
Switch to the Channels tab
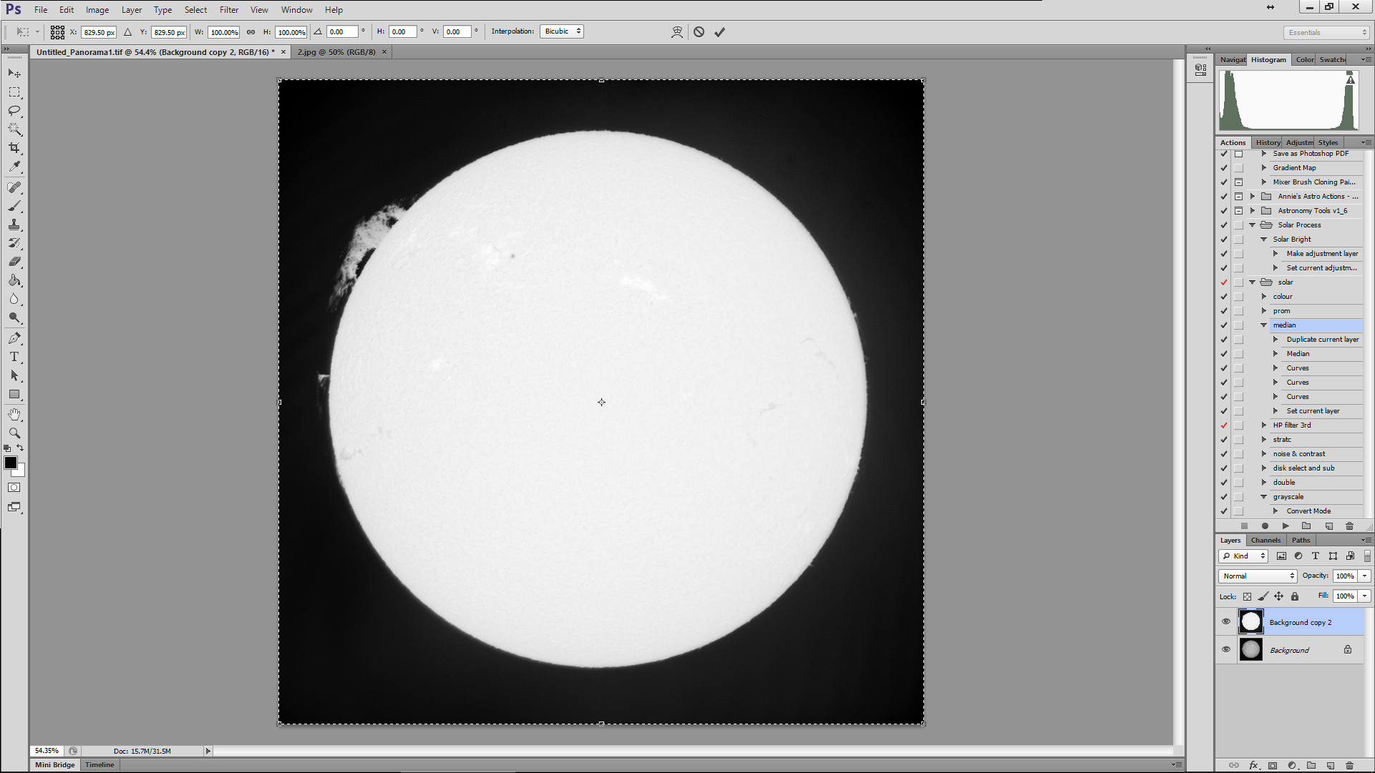click(1265, 540)
